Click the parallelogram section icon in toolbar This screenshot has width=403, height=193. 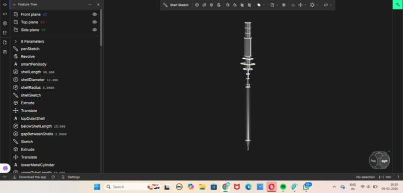tap(325, 5)
